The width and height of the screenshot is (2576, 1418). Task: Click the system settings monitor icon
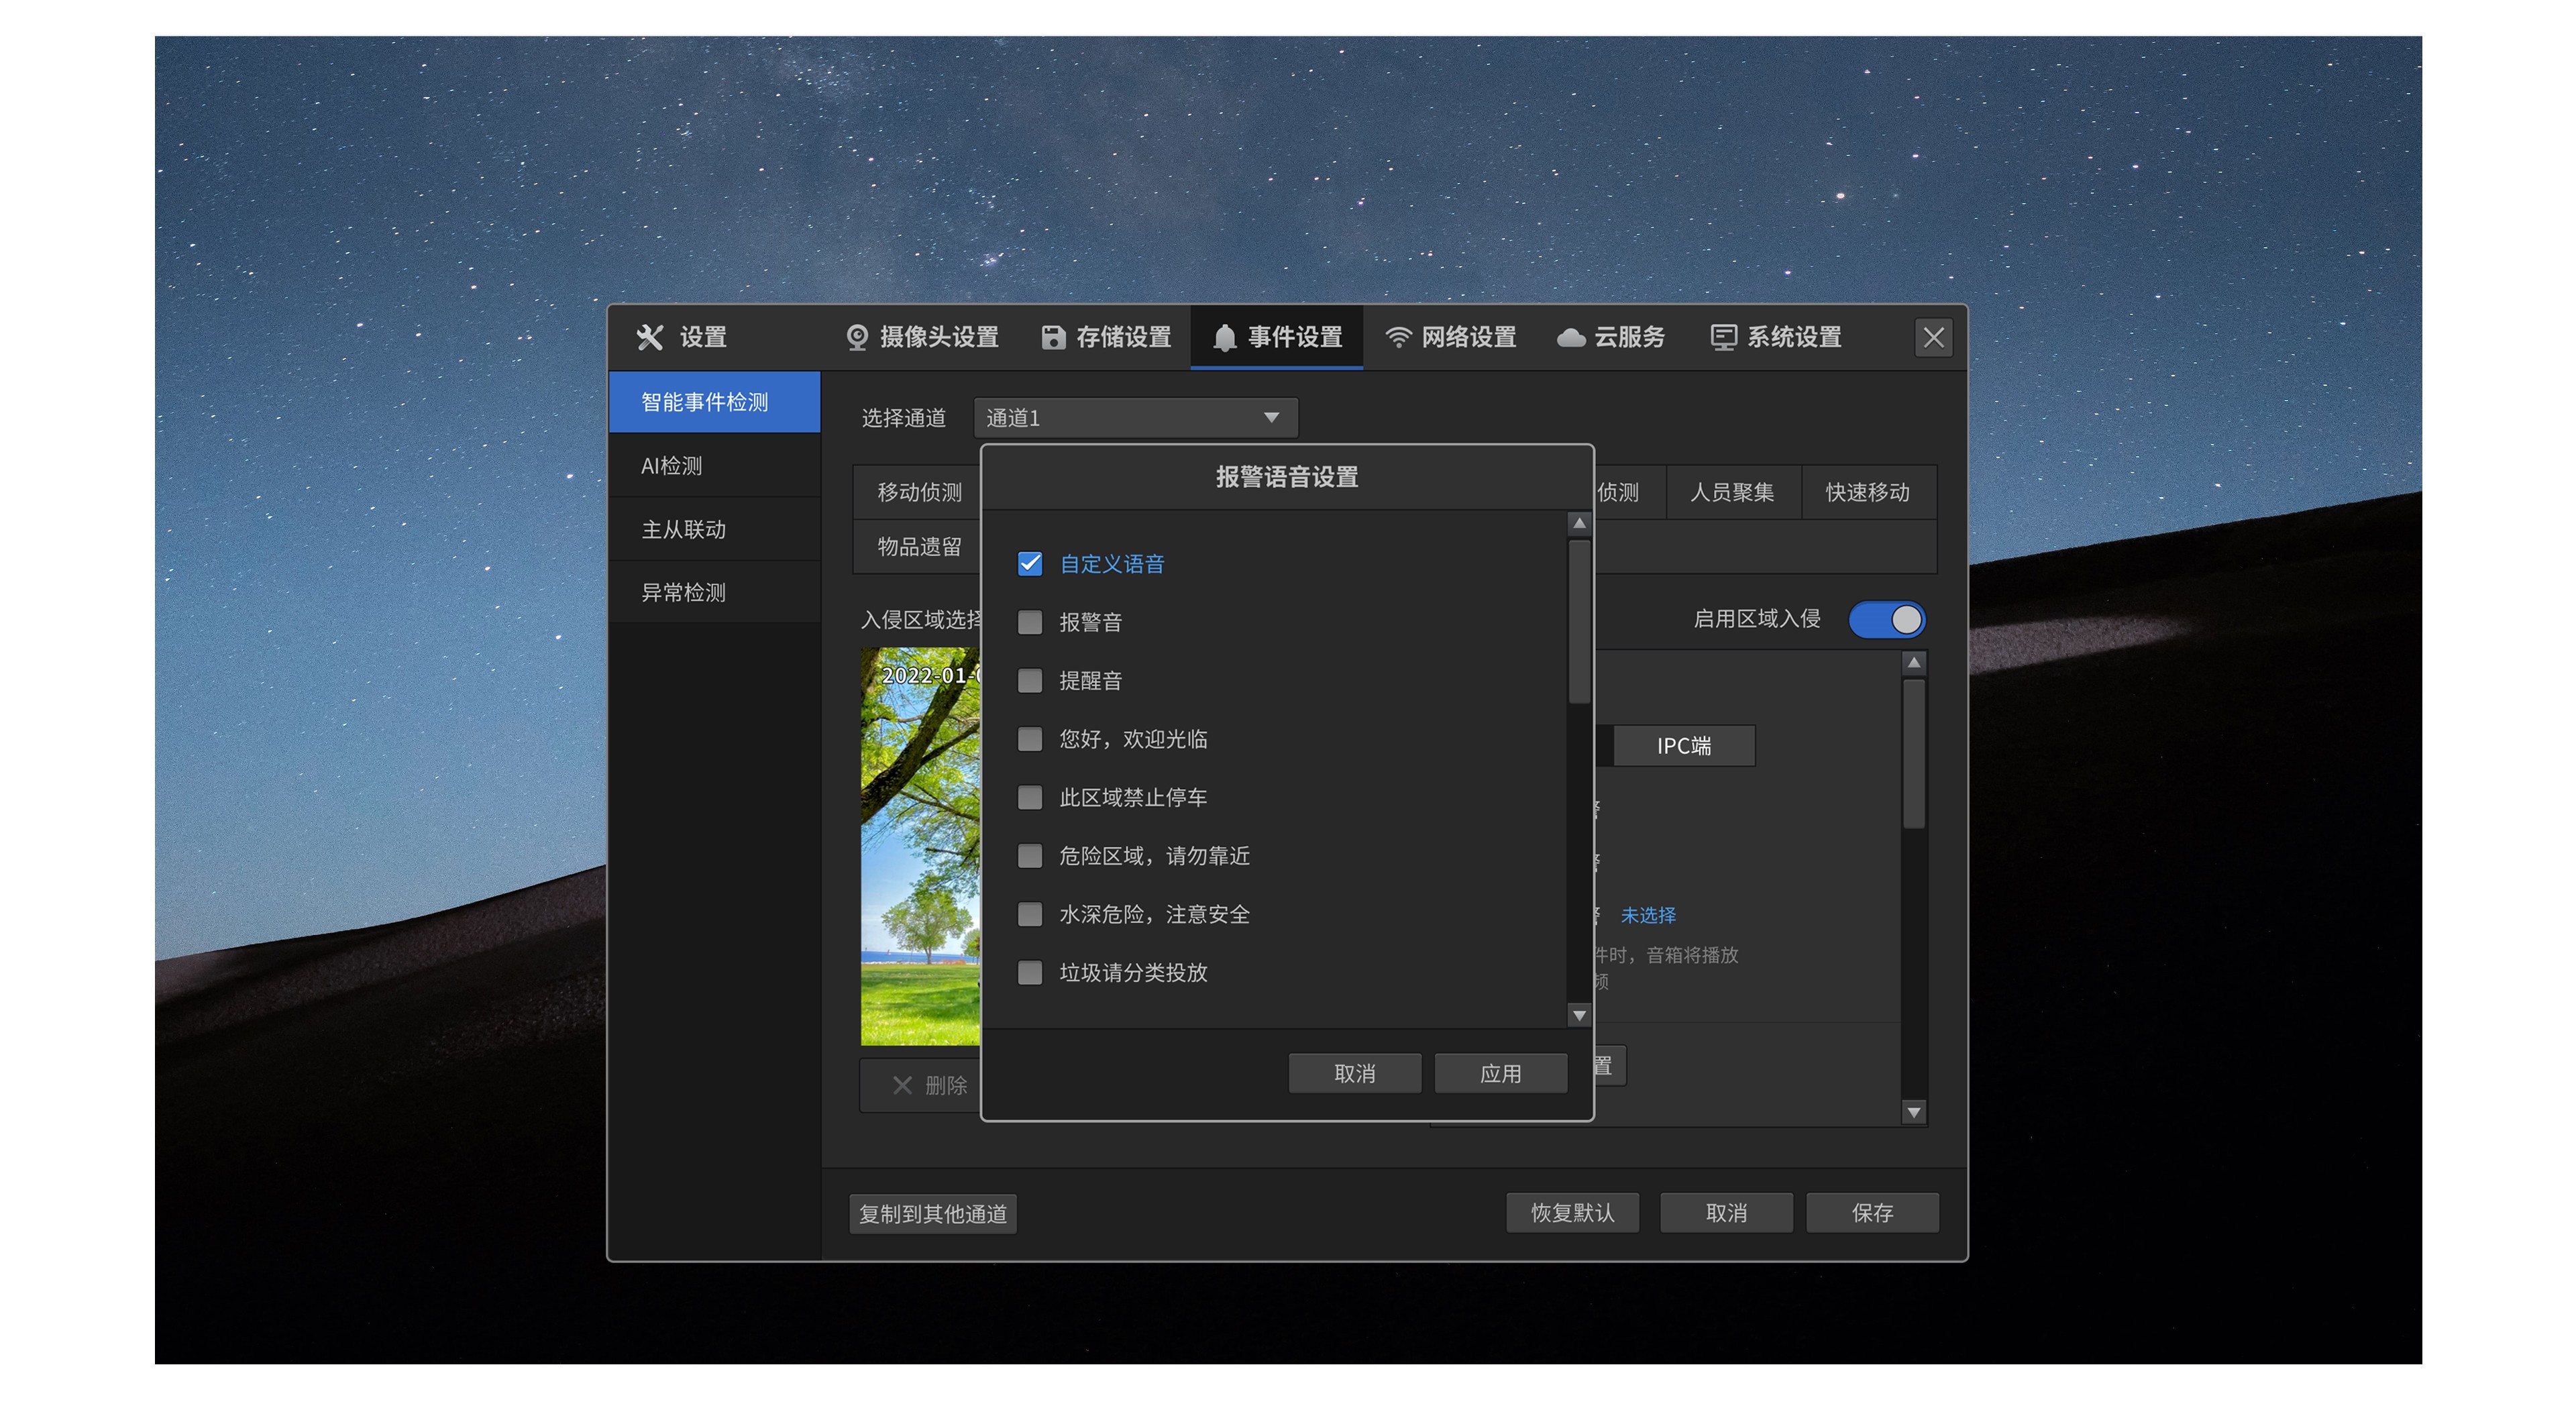[1723, 338]
